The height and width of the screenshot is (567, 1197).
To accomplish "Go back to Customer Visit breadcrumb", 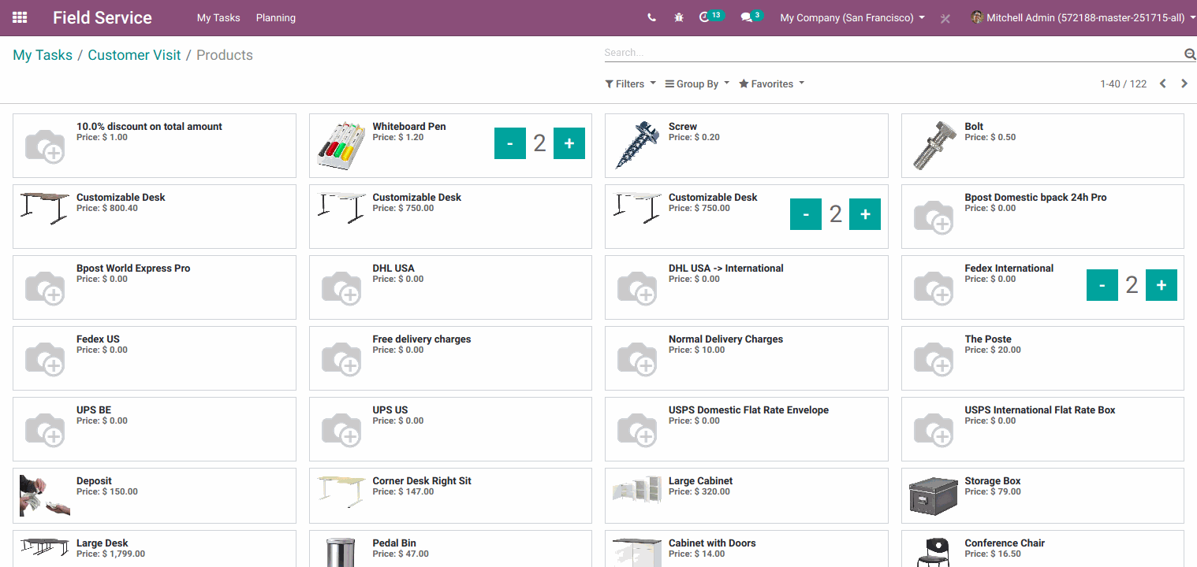I will pos(134,54).
